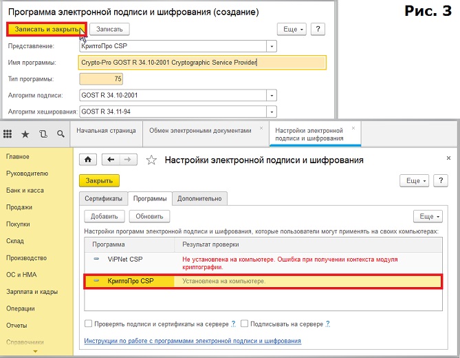Click the Результат проверки column header
This screenshot has width=460, height=358.
[x=308, y=244]
